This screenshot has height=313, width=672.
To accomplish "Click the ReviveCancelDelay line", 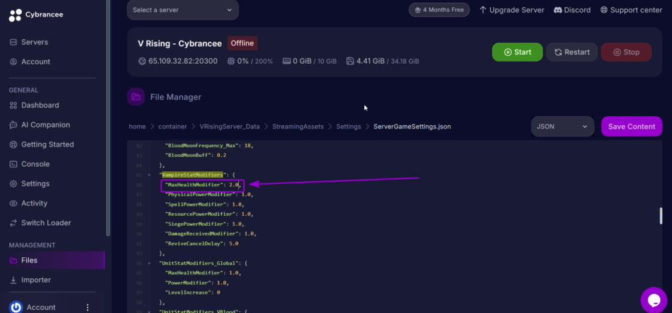I will [x=201, y=243].
